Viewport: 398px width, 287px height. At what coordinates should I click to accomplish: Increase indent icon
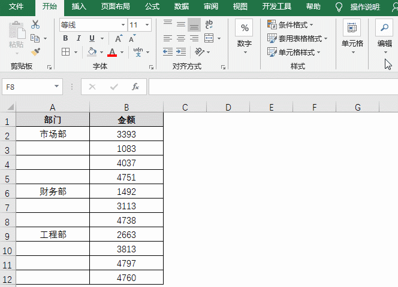point(181,52)
